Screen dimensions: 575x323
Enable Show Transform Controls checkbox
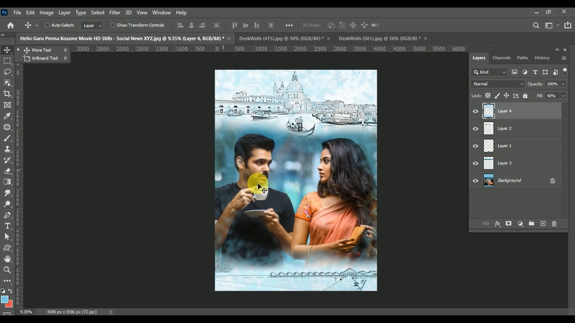112,25
